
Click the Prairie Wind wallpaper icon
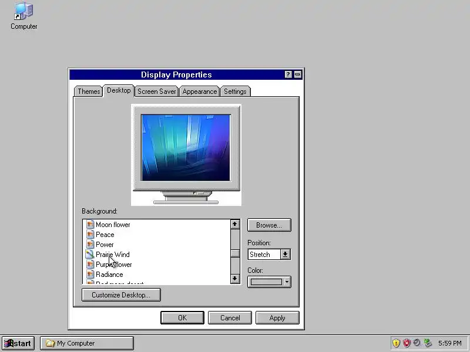[x=90, y=255]
